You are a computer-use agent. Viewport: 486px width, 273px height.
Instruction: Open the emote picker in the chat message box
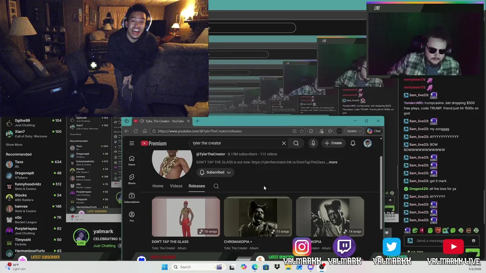pyautogui.click(x=473, y=241)
